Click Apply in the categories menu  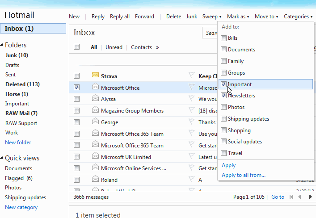click(x=228, y=165)
